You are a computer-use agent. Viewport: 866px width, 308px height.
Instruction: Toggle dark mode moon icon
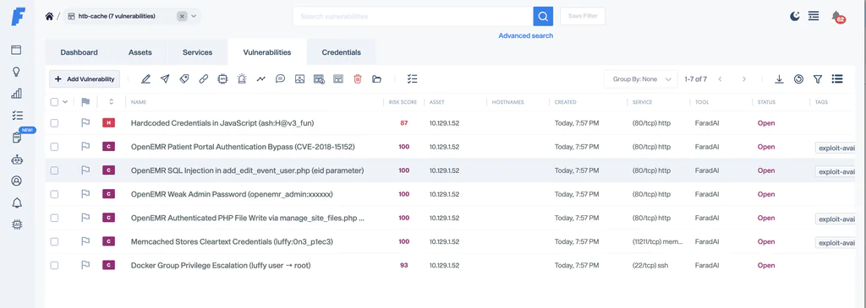coord(794,16)
